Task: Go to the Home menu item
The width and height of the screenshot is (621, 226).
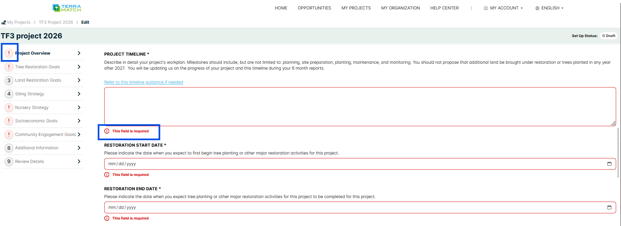Action: click(x=281, y=8)
